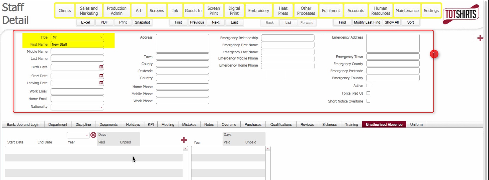Click the TOTSHIRTS logo
This screenshot has height=180, width=489.
(x=460, y=14)
